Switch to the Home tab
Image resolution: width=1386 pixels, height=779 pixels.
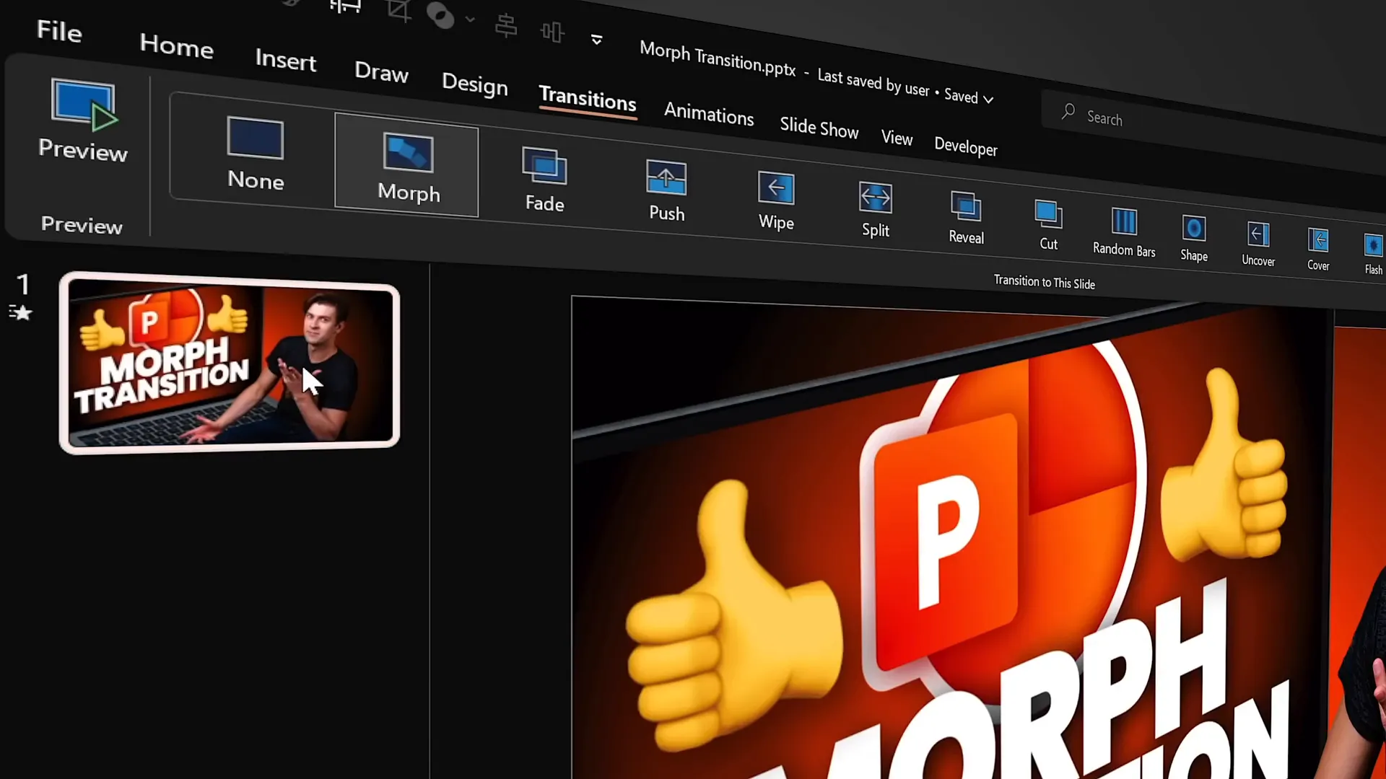pyautogui.click(x=176, y=46)
